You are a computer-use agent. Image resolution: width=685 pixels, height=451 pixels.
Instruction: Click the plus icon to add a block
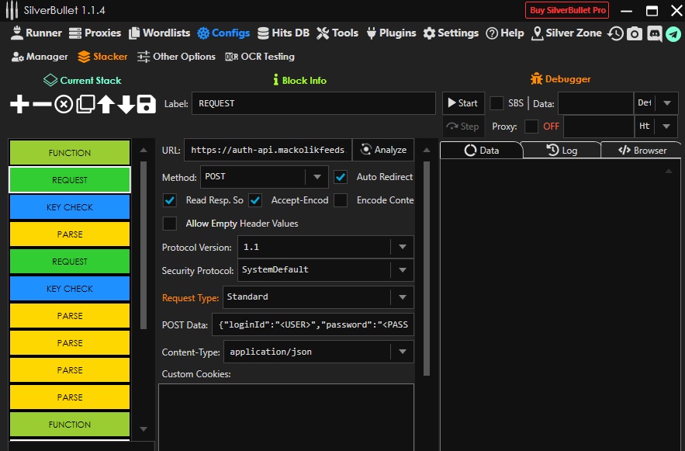(19, 104)
